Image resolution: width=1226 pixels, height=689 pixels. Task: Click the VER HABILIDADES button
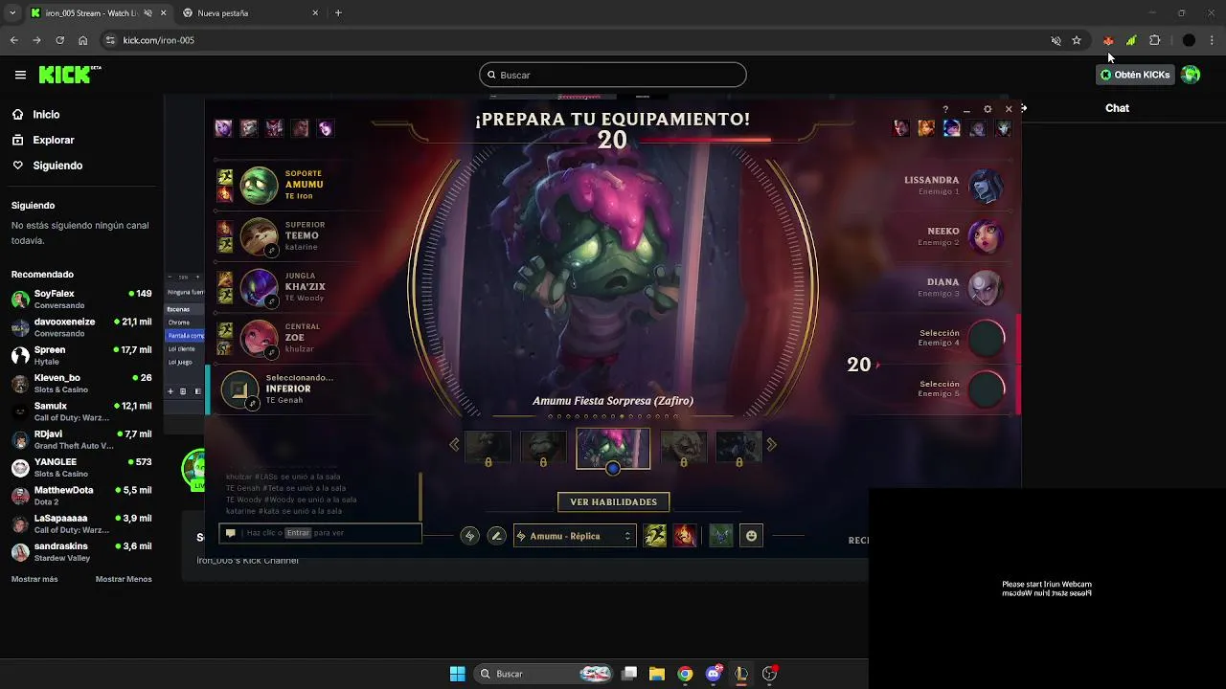click(613, 501)
